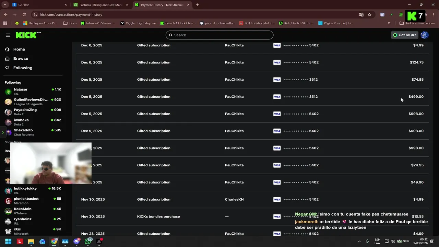Open the Kick hamburger menu
This screenshot has height=247, width=439.
tap(8, 35)
